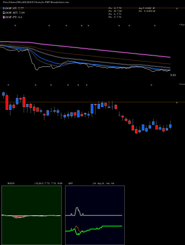Click the MACD: panel heading
185x245 pixels.
[x=11, y=183]
